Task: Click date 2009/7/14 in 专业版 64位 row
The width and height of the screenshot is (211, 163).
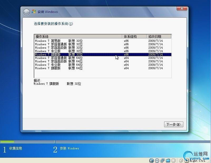Action: point(155,65)
